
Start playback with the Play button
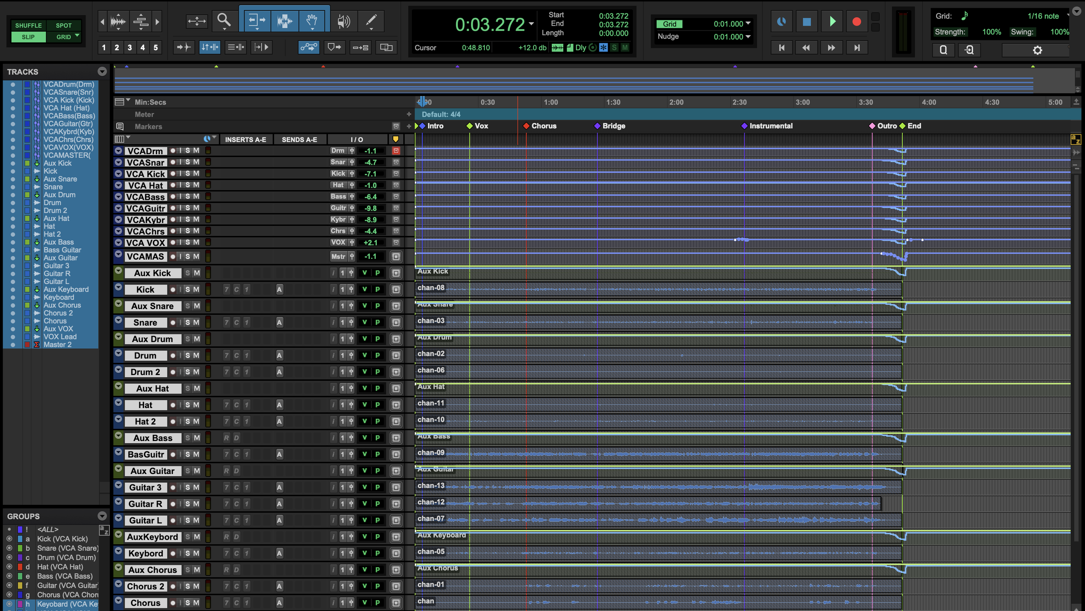(832, 22)
